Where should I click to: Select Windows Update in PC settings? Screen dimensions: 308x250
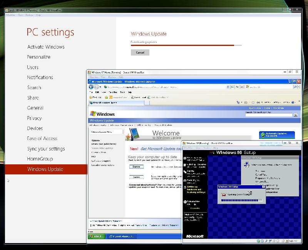tap(46, 169)
